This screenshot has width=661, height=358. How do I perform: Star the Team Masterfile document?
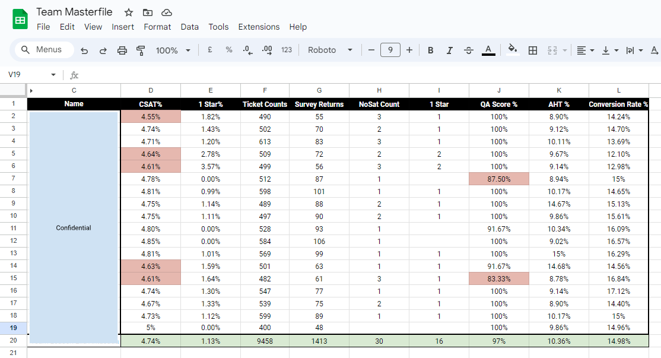[x=129, y=12]
